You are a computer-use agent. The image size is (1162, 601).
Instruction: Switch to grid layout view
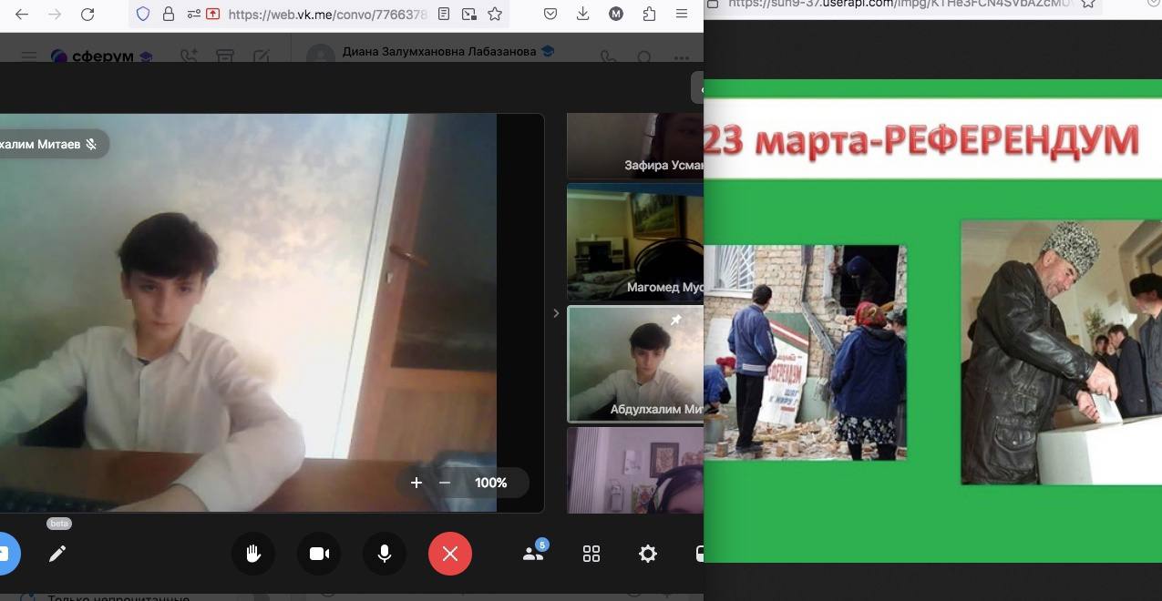coord(591,554)
